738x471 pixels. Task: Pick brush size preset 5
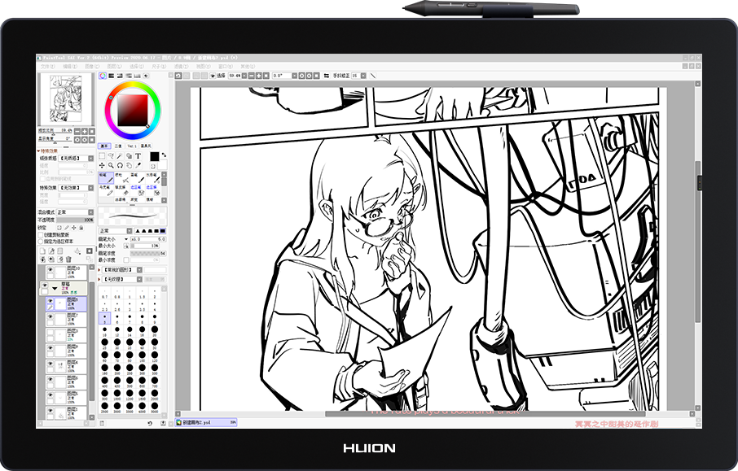(104, 318)
